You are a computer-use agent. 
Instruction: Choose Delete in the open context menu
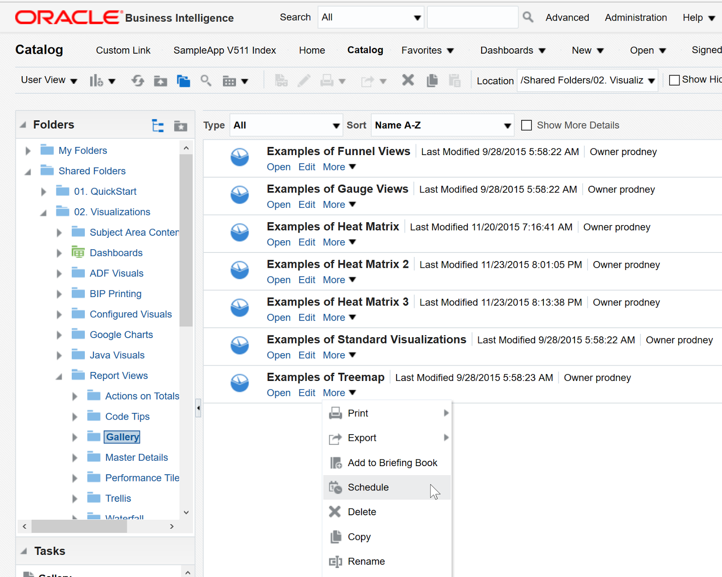click(361, 512)
